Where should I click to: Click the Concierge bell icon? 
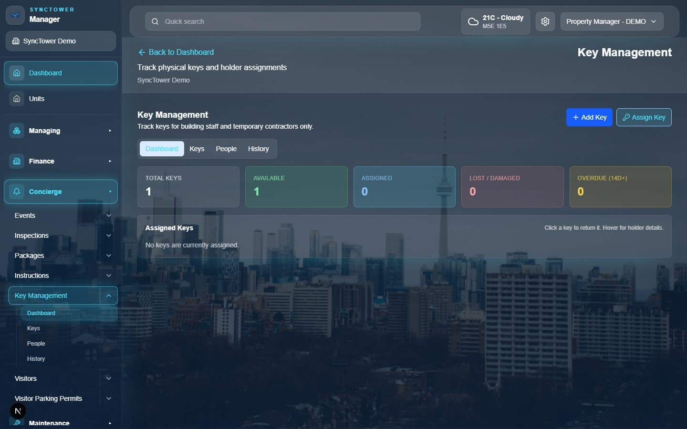(17, 192)
